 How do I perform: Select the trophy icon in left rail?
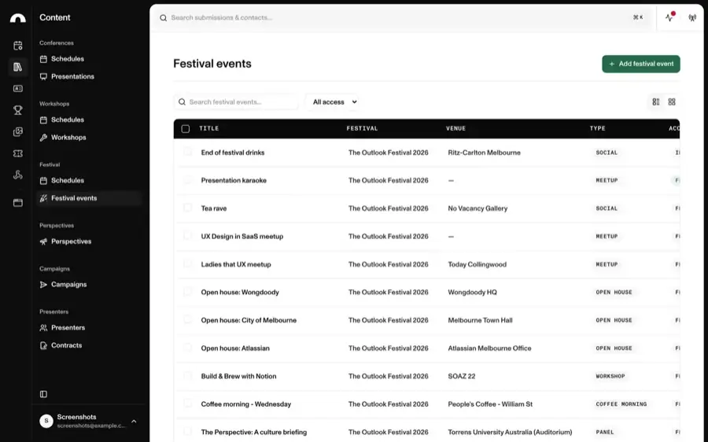click(x=17, y=110)
